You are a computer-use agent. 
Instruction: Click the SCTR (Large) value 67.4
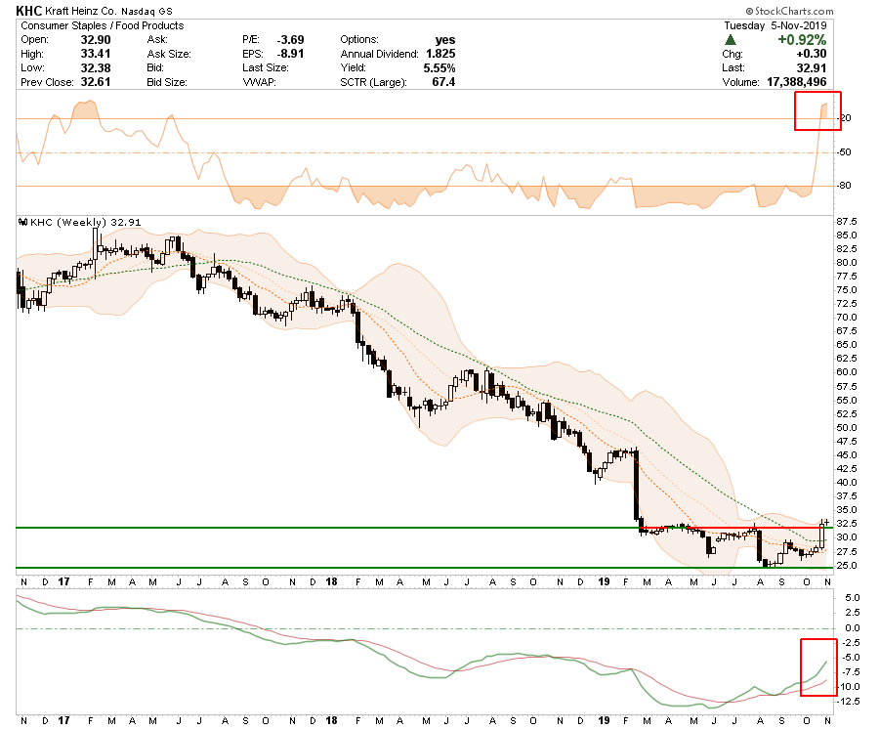coord(443,82)
